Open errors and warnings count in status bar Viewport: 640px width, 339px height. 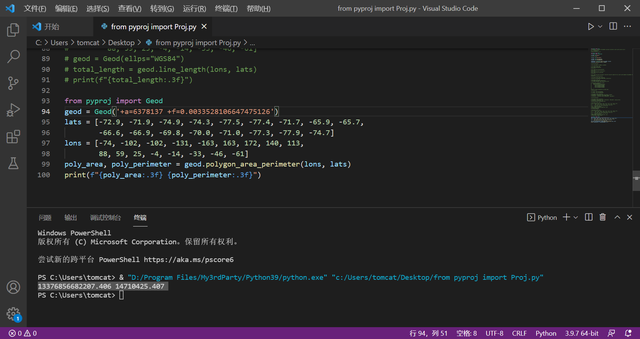[23, 333]
